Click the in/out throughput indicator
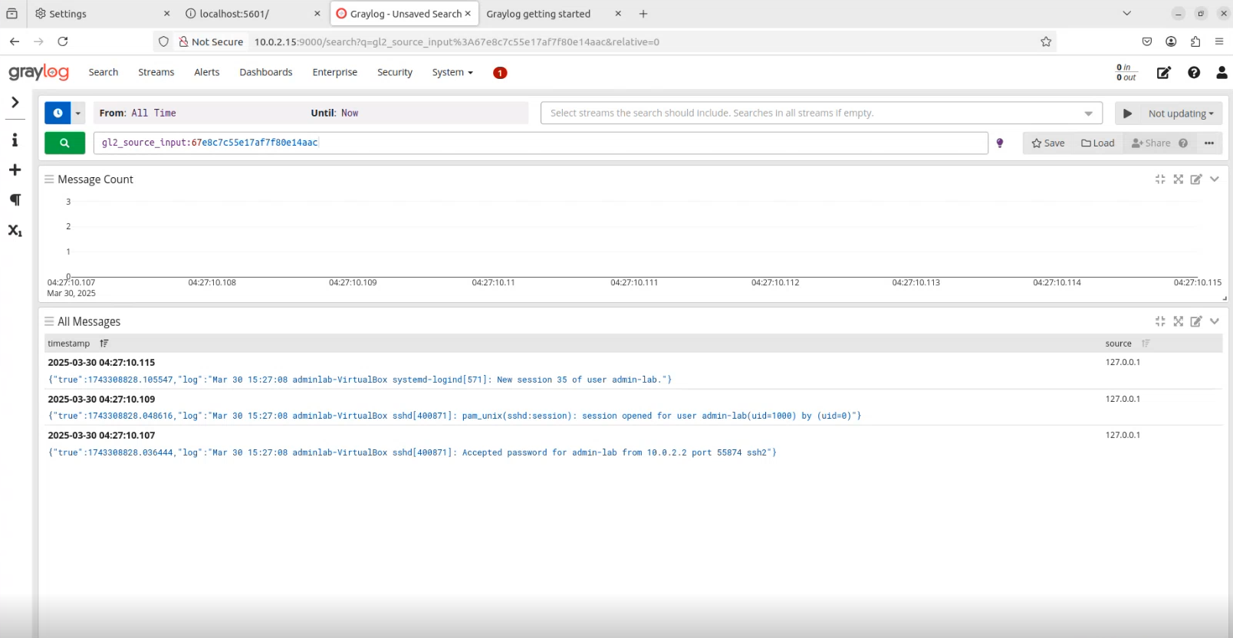This screenshot has height=638, width=1233. [x=1126, y=72]
